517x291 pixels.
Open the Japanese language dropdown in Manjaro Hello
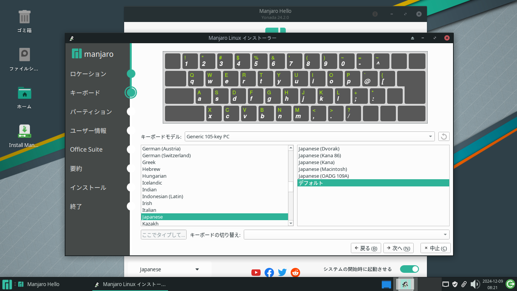pyautogui.click(x=170, y=269)
